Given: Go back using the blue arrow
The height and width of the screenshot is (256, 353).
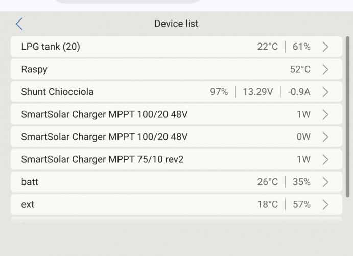Looking at the screenshot, I should click(x=19, y=24).
